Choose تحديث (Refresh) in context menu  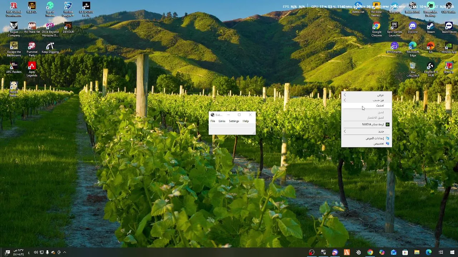[x=366, y=105]
